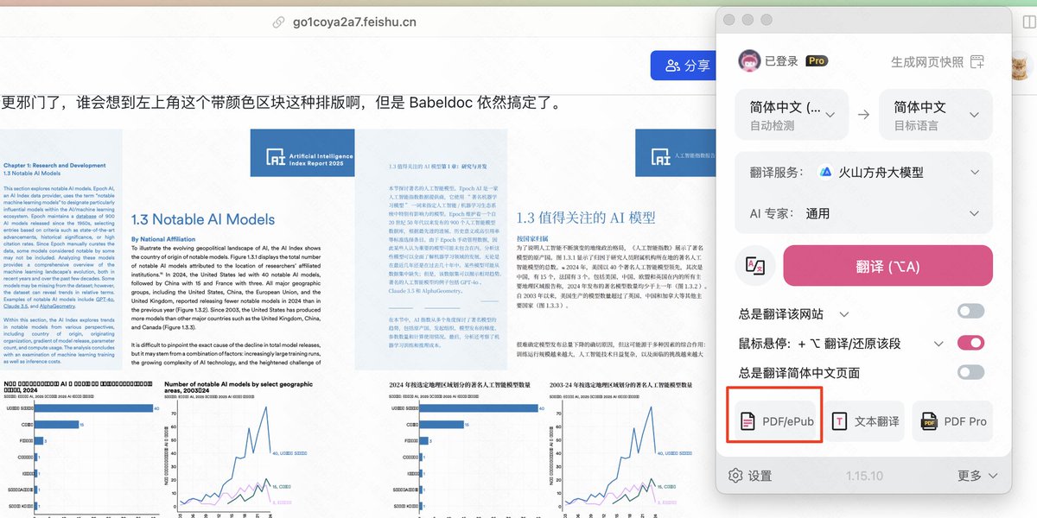Click the 生成网页快照 snapshot icon
This screenshot has width=1037, height=518.
pos(977,62)
